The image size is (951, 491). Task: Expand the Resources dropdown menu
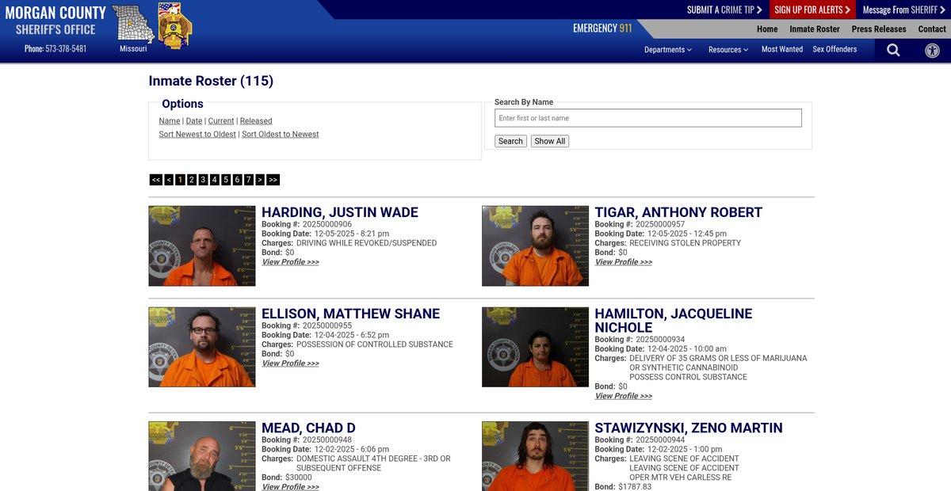coord(728,49)
